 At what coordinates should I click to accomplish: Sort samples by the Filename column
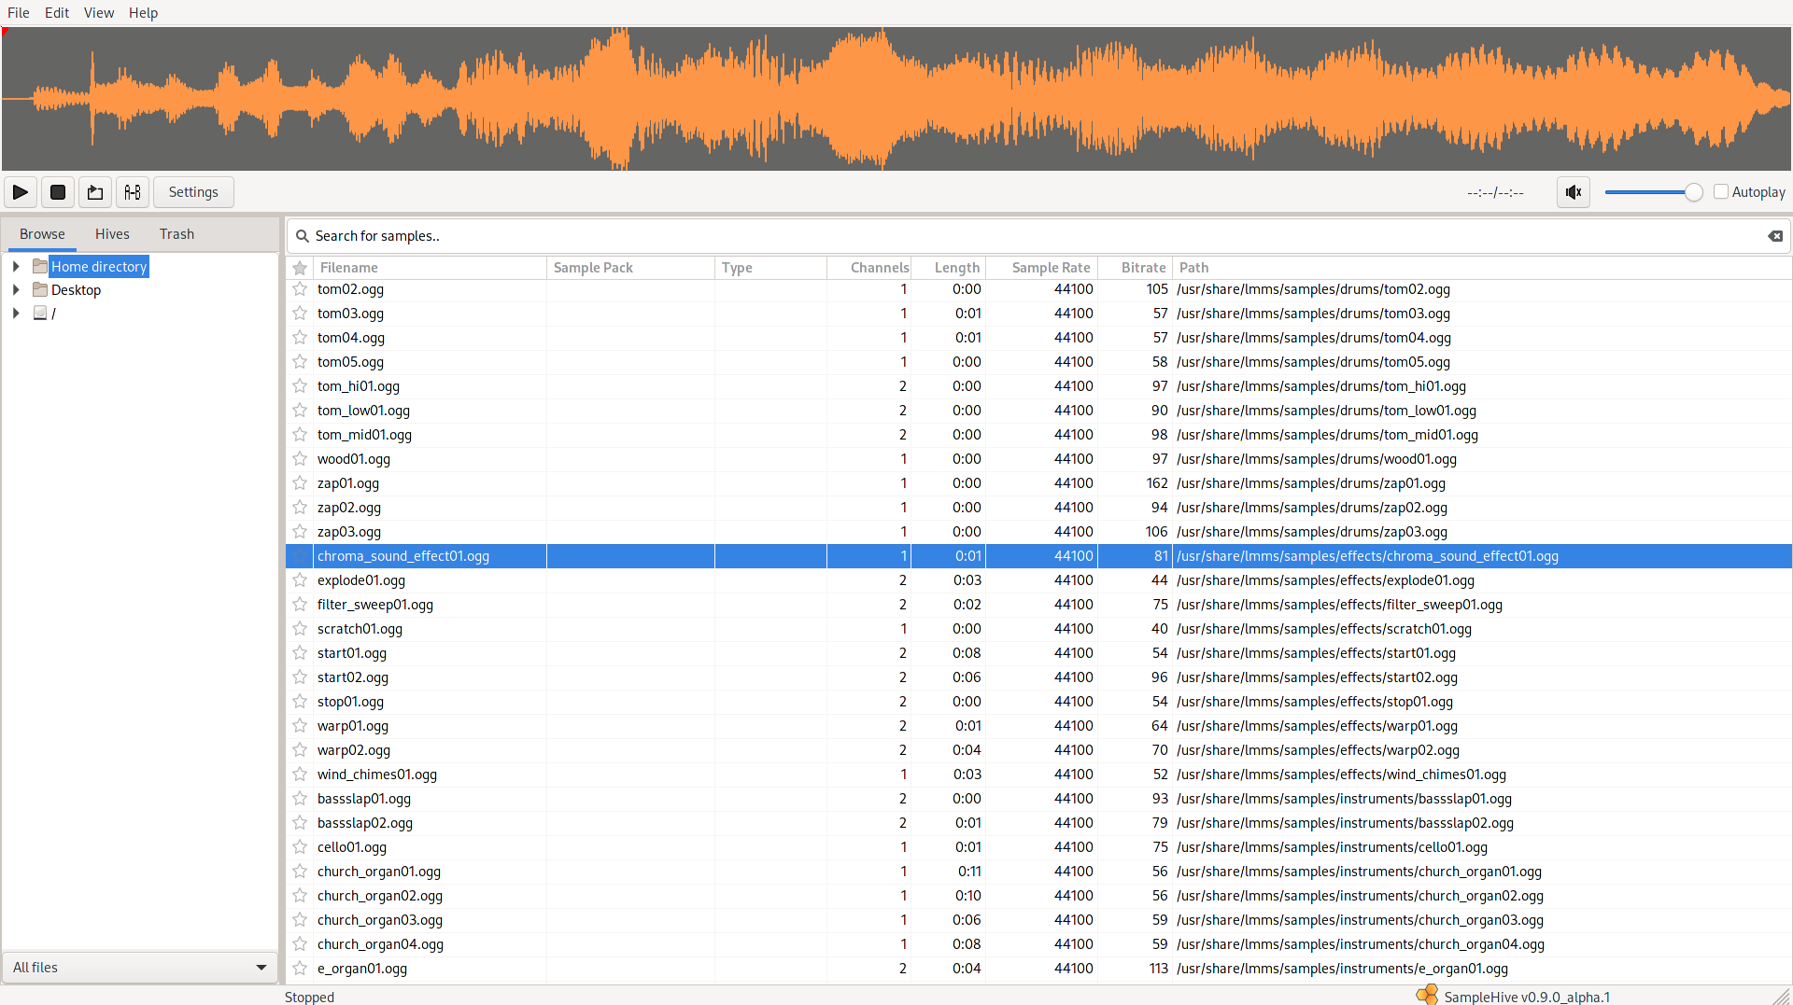click(347, 268)
